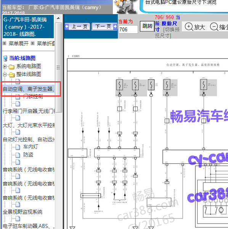Screen dimensions: 228x229
Task: Open the 系统电路图 folder
Action: tap(29, 66)
